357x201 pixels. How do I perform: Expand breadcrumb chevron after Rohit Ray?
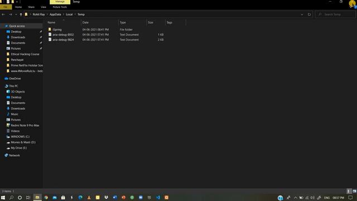coord(47,15)
